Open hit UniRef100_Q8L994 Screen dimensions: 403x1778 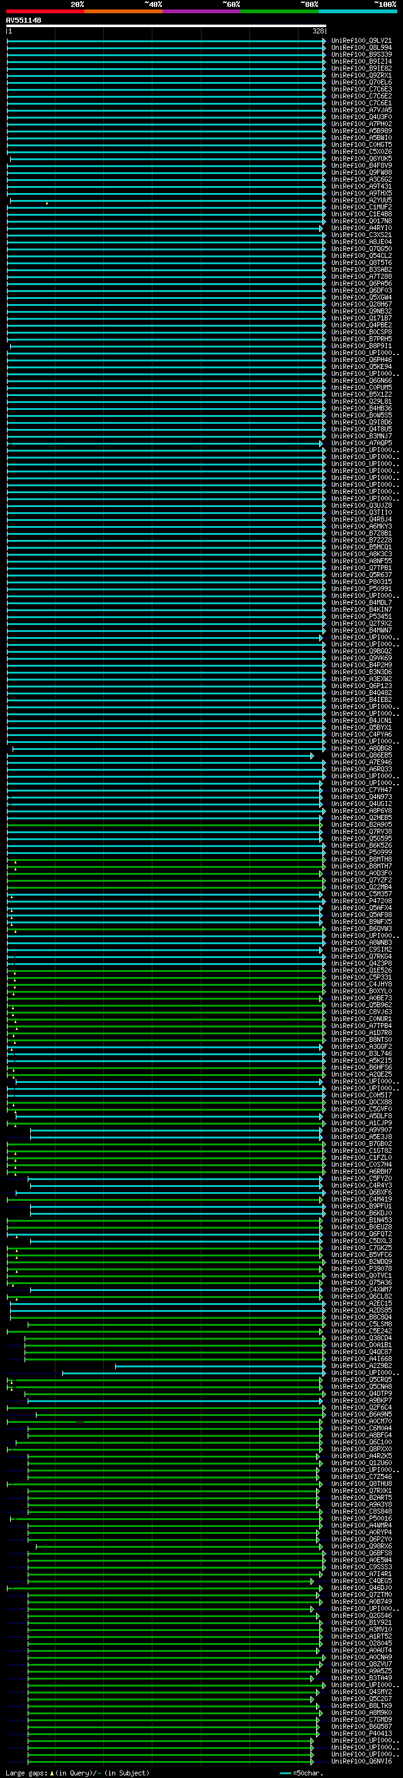361,48
